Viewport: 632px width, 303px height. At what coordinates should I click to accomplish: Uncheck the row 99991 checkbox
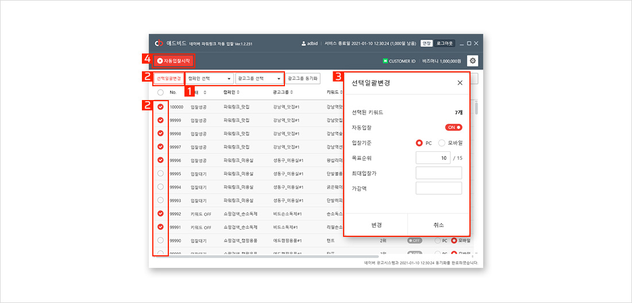click(160, 227)
